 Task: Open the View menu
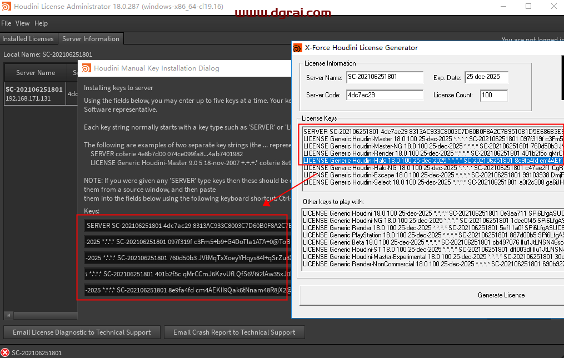pos(22,23)
